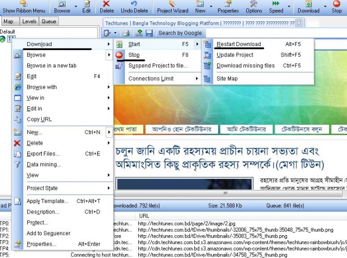347x258 pixels.
Task: Choose Copy URL in context menu
Action: (x=62, y=119)
